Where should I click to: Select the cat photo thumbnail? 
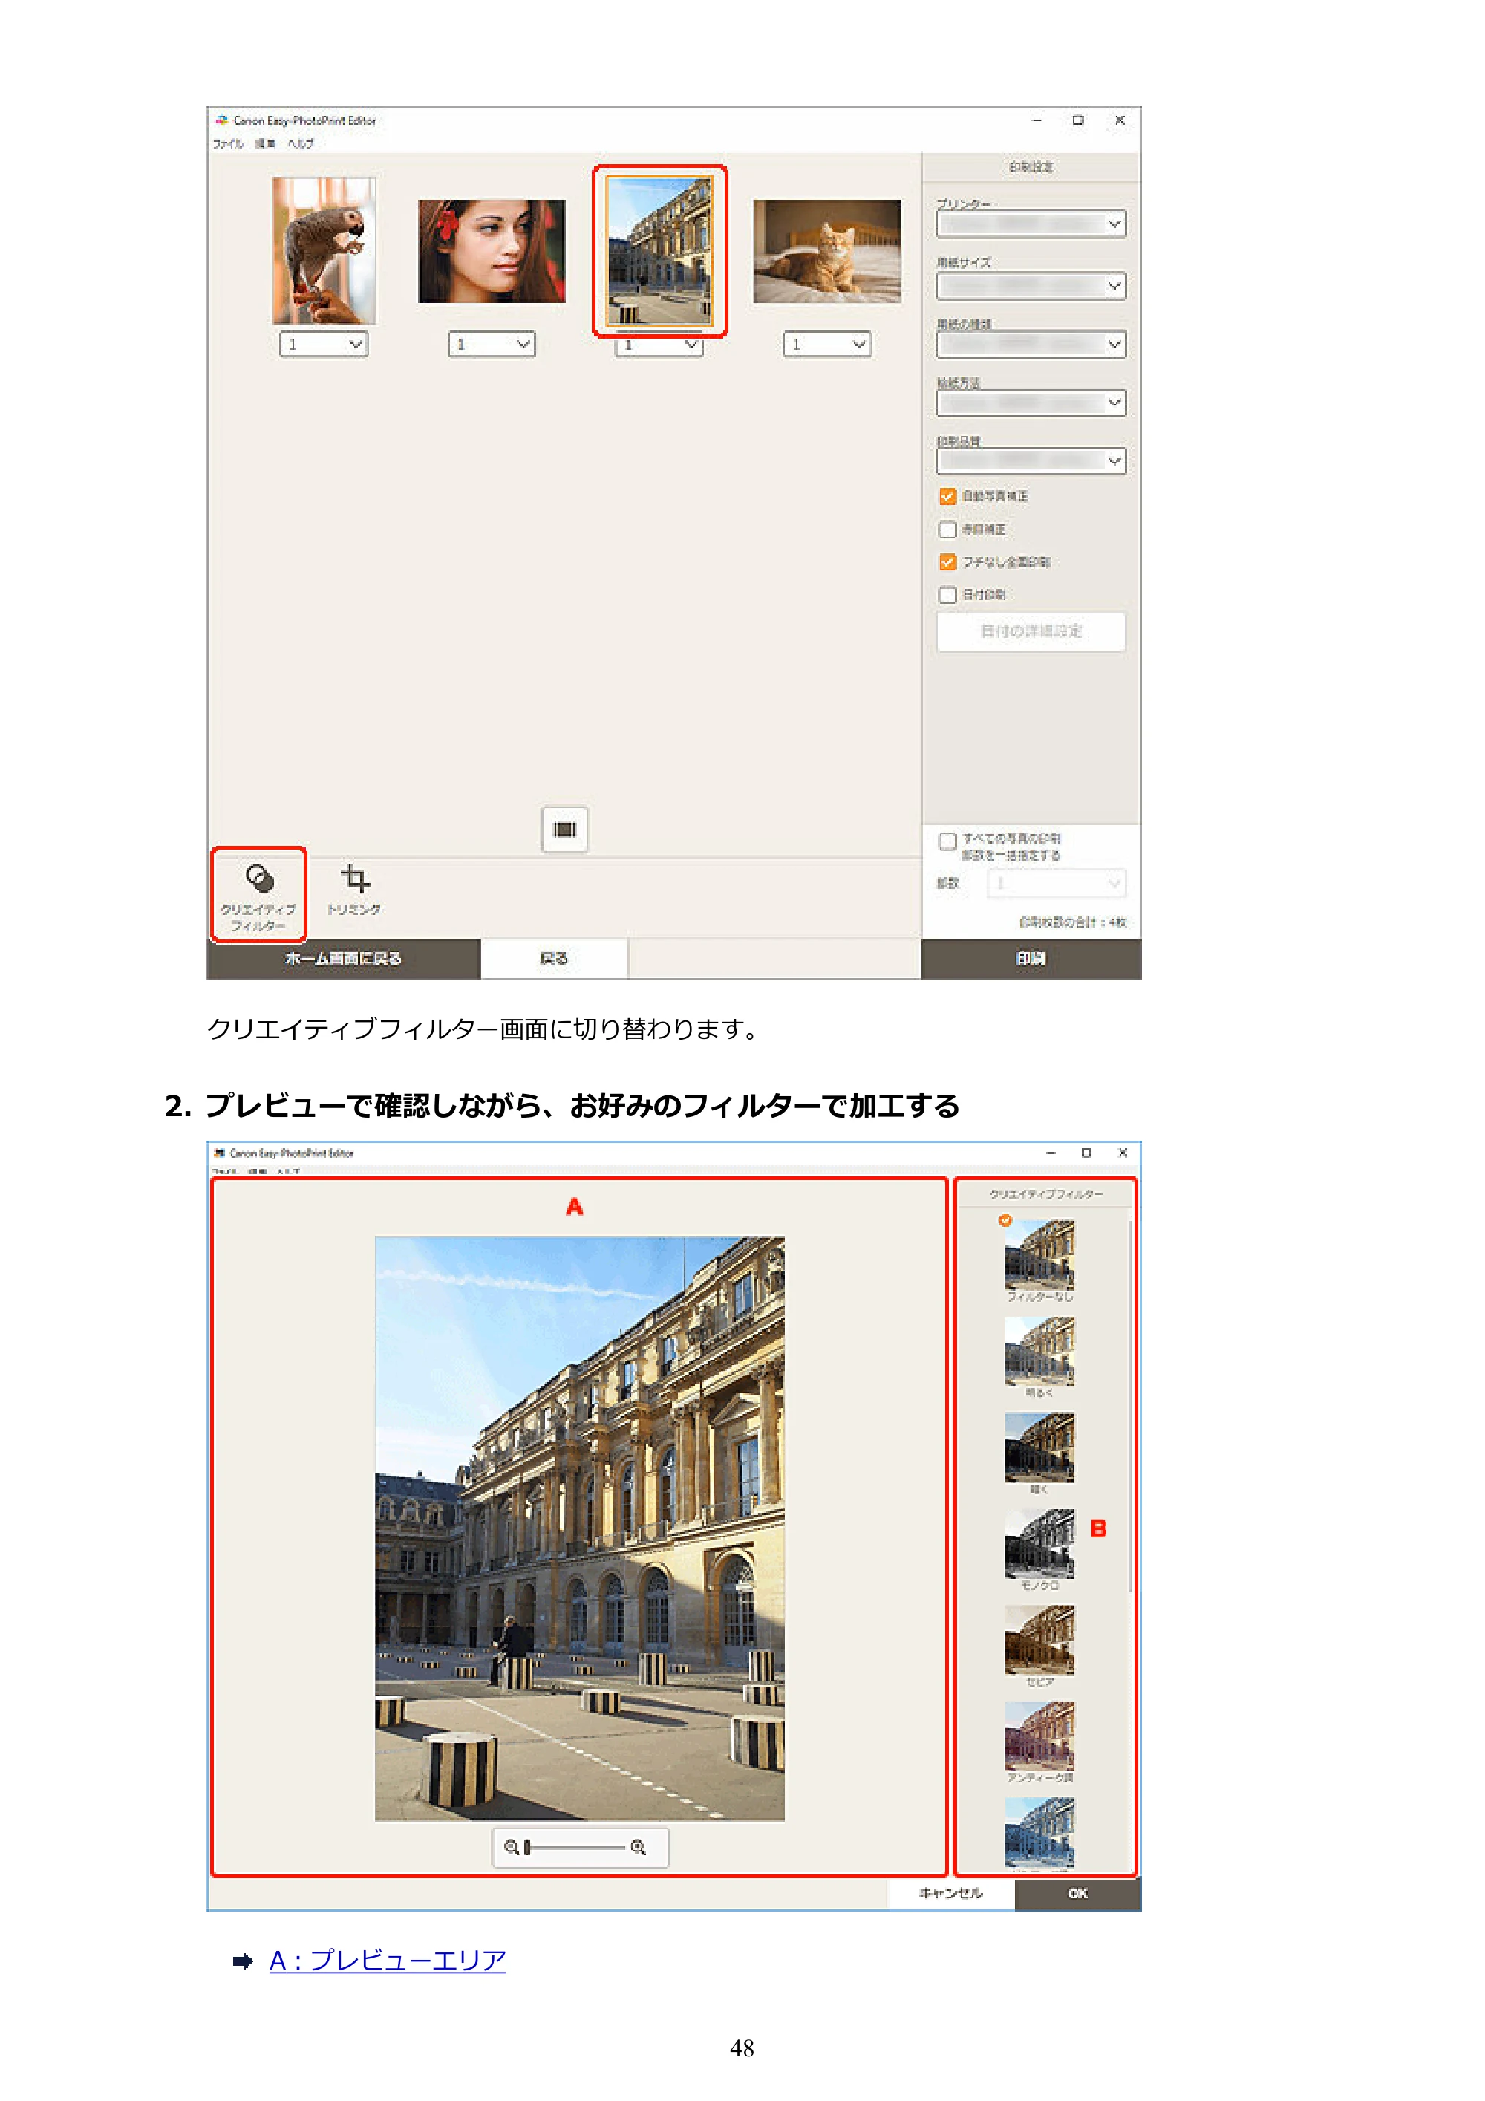point(827,251)
